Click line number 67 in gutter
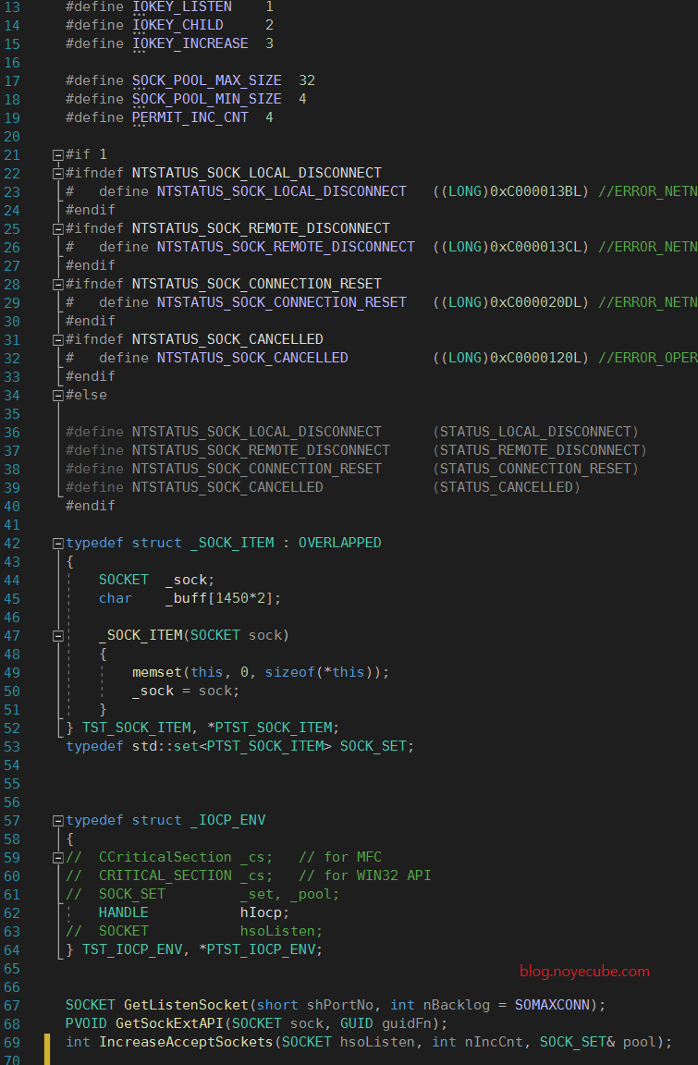Viewport: 698px width, 1065px height. [x=12, y=1005]
